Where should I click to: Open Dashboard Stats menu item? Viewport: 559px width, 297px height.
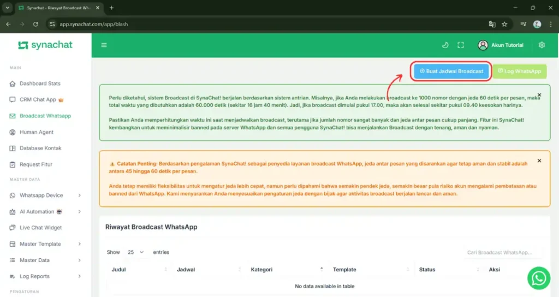[40, 84]
